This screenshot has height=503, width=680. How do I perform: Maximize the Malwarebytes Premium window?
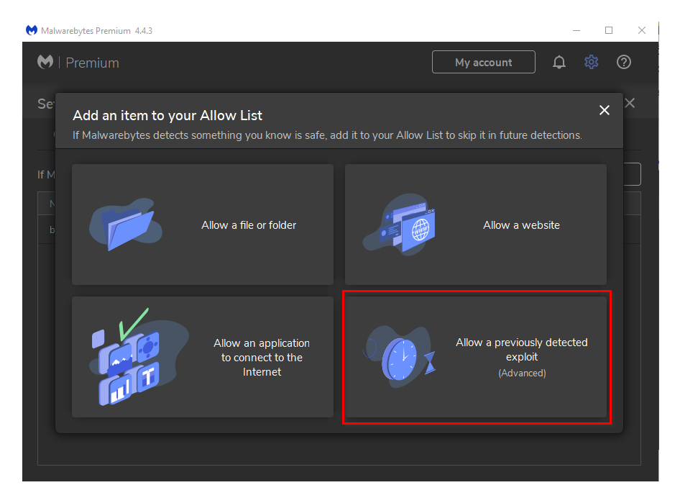(609, 30)
